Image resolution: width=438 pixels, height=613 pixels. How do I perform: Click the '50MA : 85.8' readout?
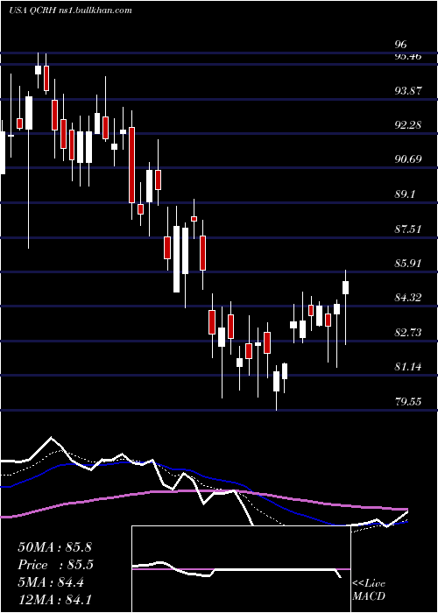(x=54, y=547)
